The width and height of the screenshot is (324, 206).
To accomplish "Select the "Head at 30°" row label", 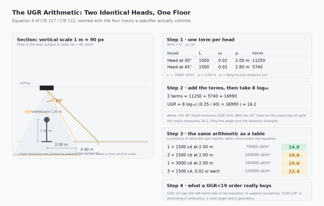I will coord(179,60).
